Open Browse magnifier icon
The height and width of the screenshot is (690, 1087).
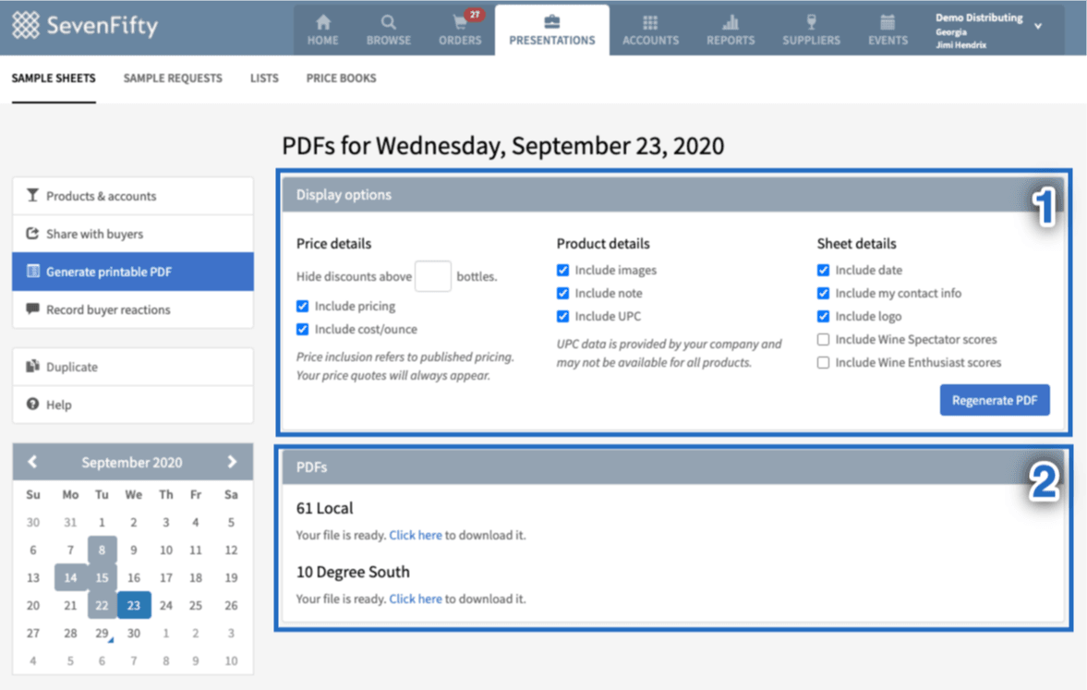tap(388, 22)
